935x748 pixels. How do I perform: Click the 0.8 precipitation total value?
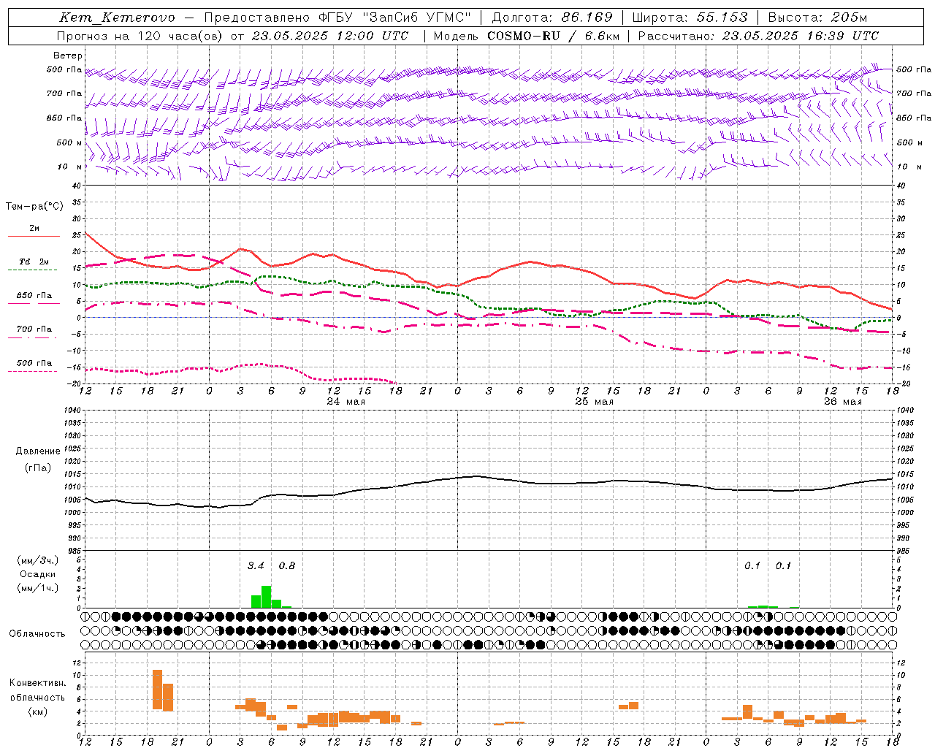287,565
